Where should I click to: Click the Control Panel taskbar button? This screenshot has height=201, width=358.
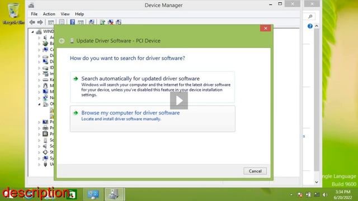pos(93,194)
